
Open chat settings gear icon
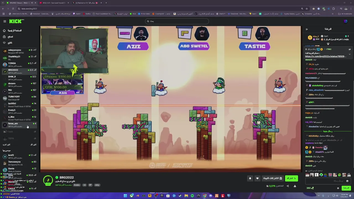[x=338, y=188]
